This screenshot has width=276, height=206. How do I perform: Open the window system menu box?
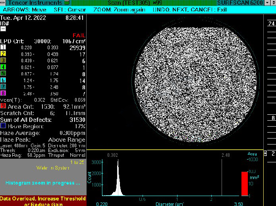coord(3,2)
